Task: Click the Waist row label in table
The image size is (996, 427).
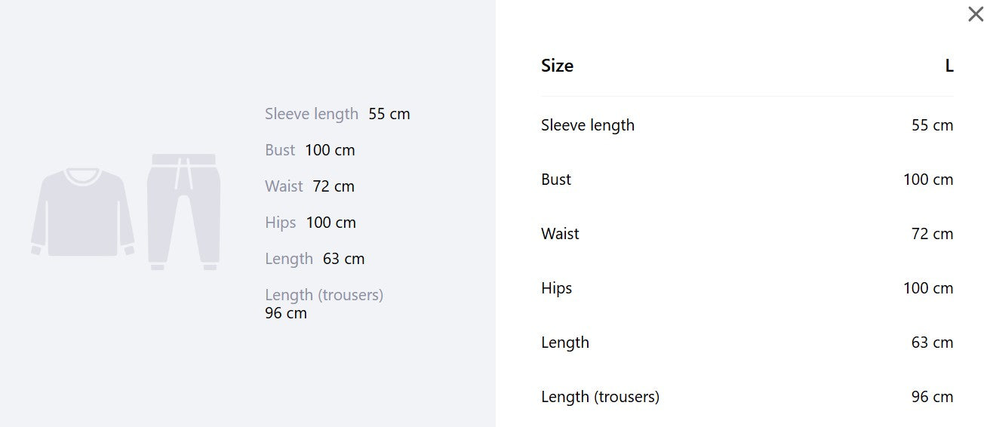Action: 560,234
